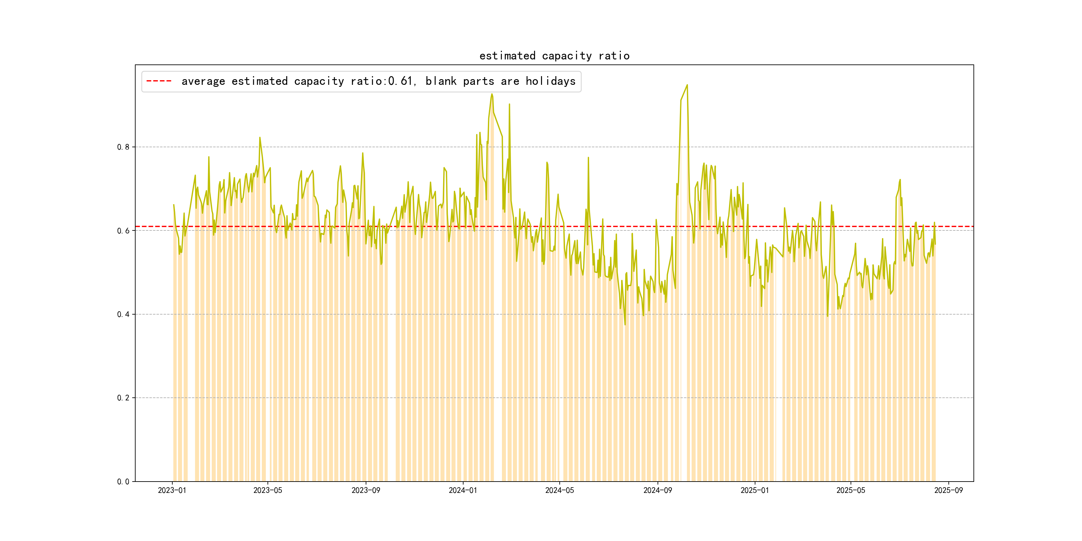The image size is (1082, 541).
Task: Click the lowest dip of the yellow line
Action: [625, 324]
